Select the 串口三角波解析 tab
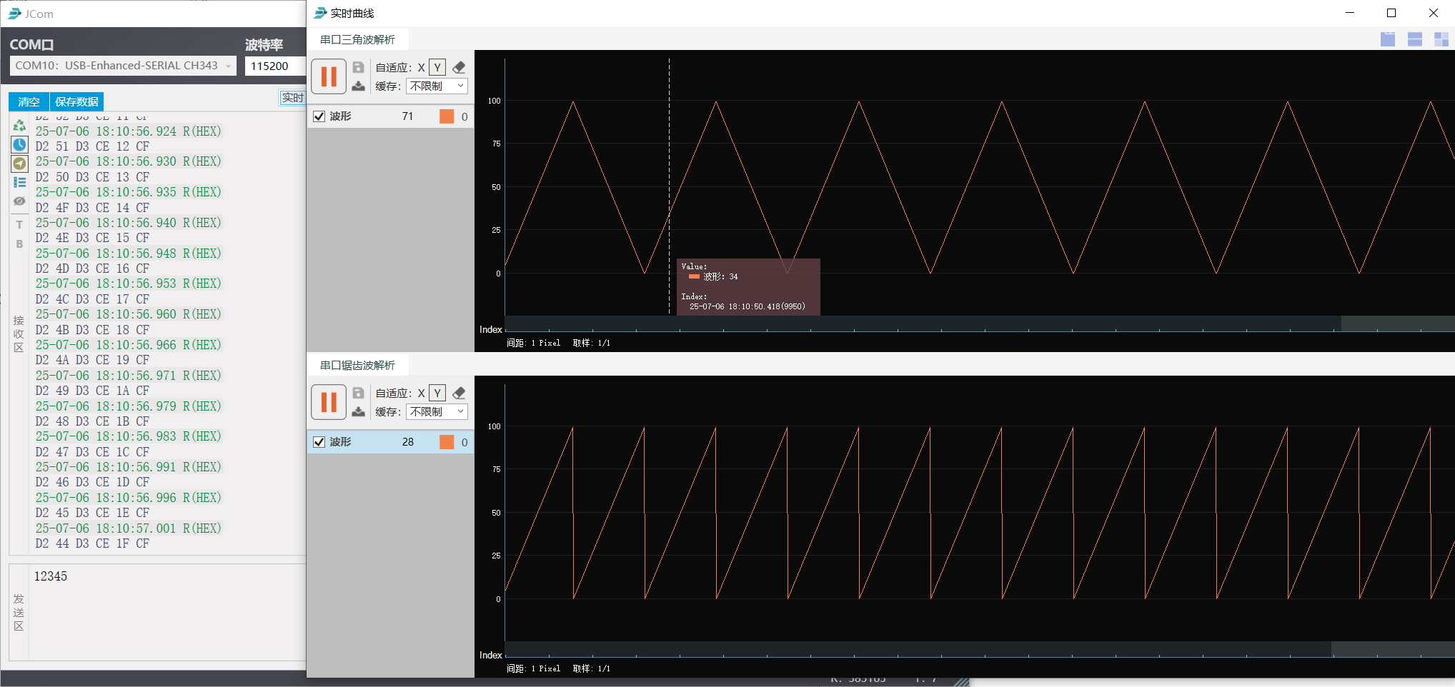Image resolution: width=1455 pixels, height=687 pixels. pyautogui.click(x=357, y=39)
